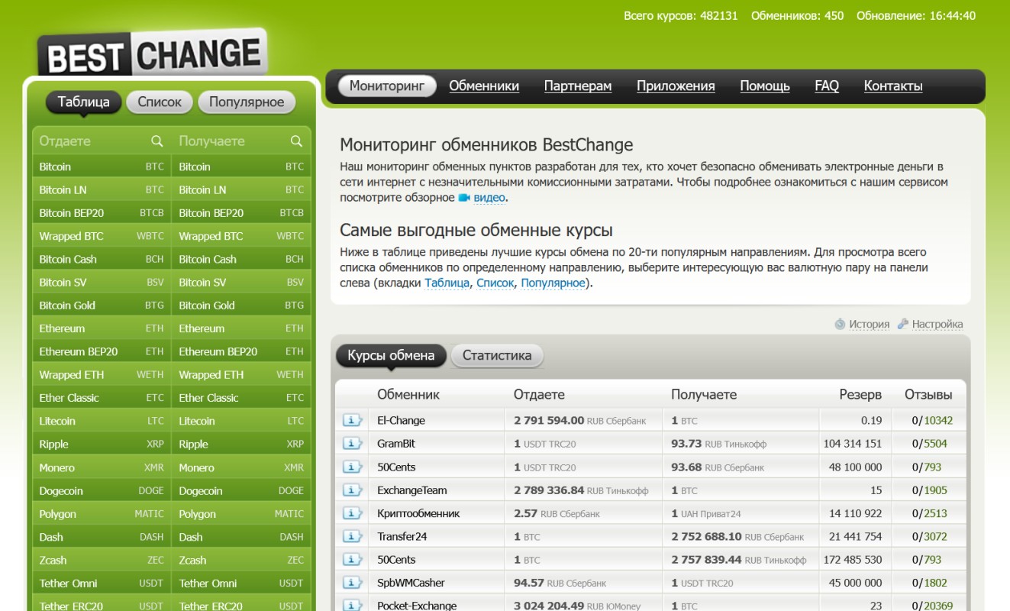1010x611 pixels.
Task: Open the Партнерам menu item
Action: tap(578, 86)
